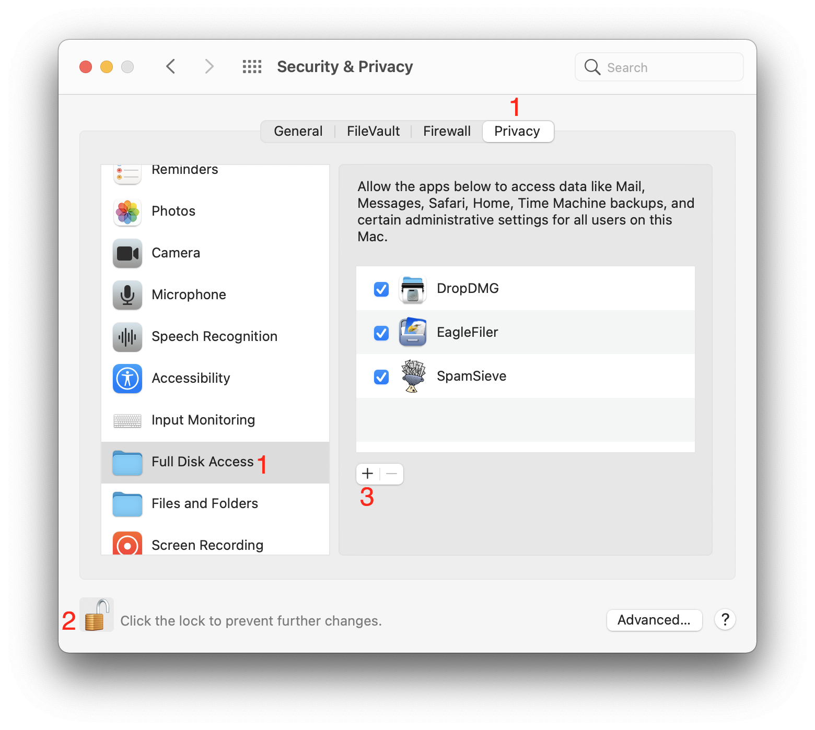815x730 pixels.
Task: Select the Camera privacy icon
Action: pos(127,254)
